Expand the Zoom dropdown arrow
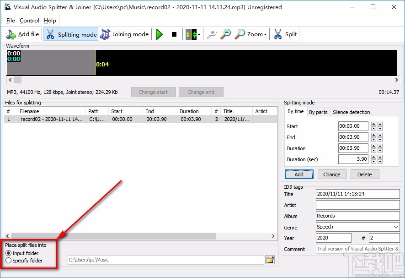The height and width of the screenshot is (278, 405). point(265,34)
